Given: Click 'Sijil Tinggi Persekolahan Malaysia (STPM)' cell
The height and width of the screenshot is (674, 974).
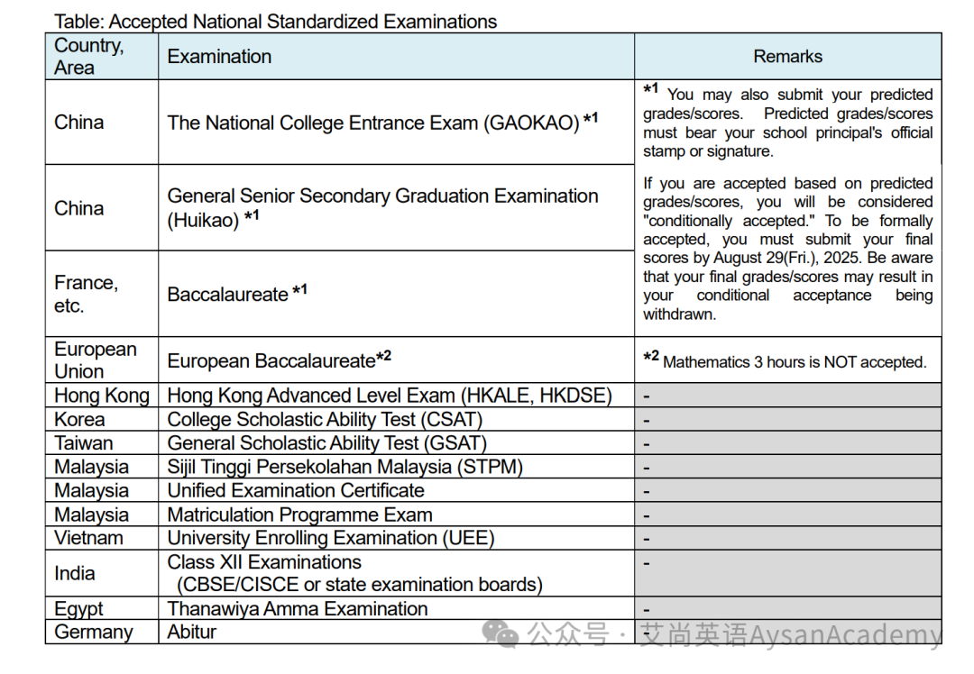Looking at the screenshot, I should pyautogui.click(x=396, y=467).
